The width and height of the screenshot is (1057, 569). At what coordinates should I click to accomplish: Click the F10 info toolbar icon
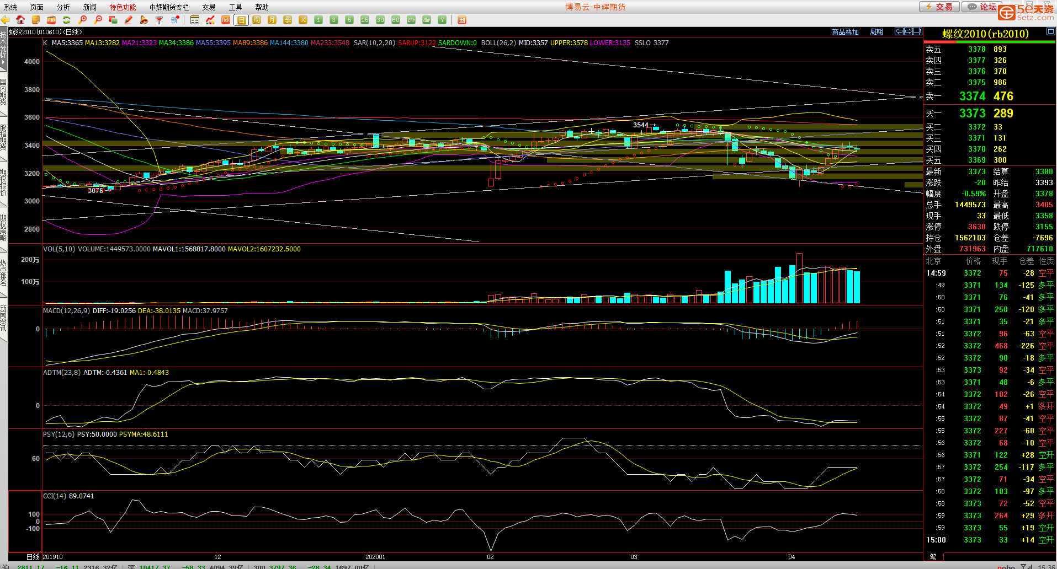point(51,20)
